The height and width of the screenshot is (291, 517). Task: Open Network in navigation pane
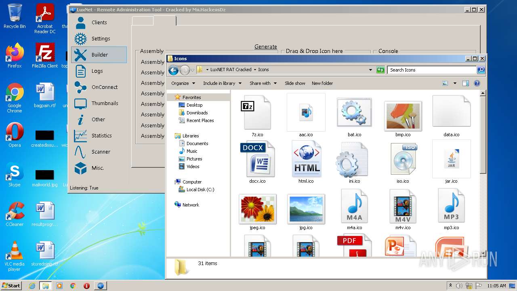click(x=187, y=205)
